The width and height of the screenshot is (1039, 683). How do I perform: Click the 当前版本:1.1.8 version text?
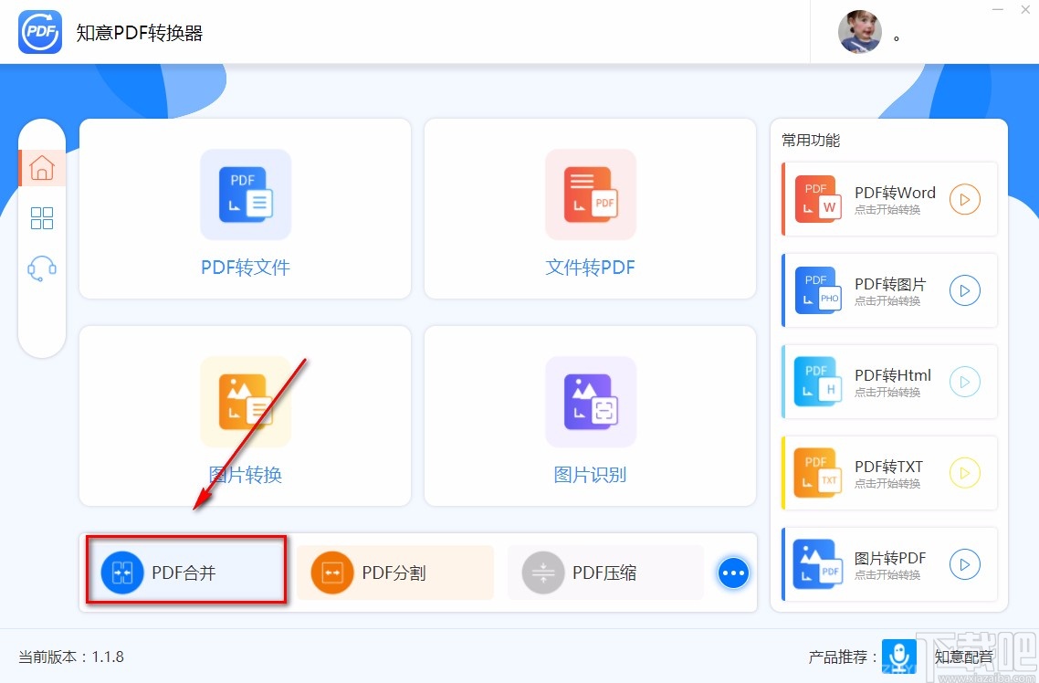(x=71, y=657)
